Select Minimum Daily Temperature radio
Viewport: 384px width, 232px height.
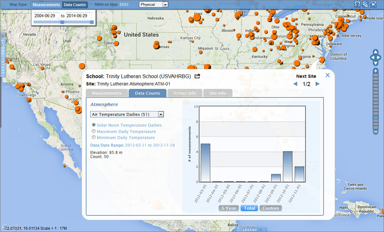coord(93,137)
